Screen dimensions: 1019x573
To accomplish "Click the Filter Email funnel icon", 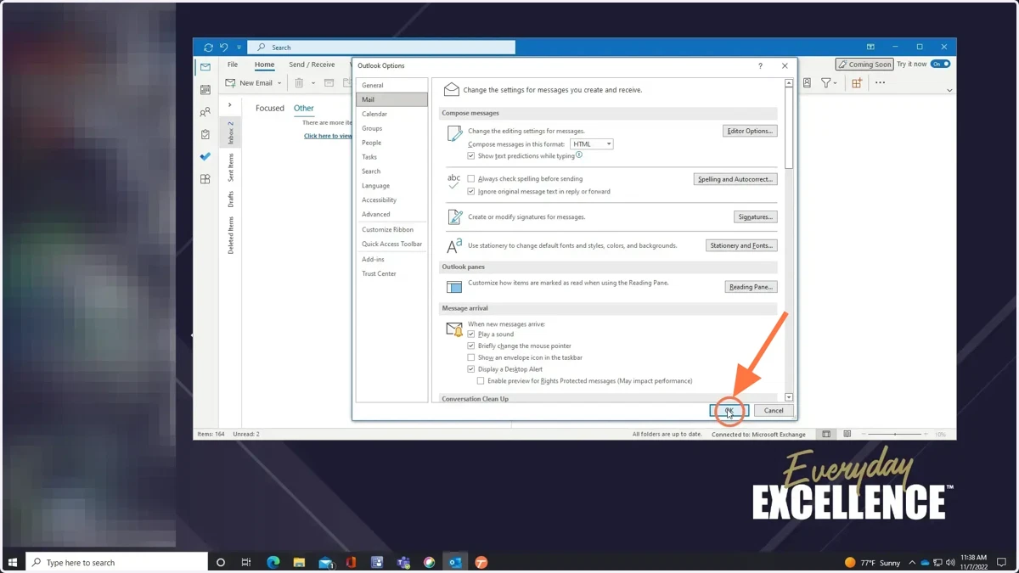I will point(825,83).
